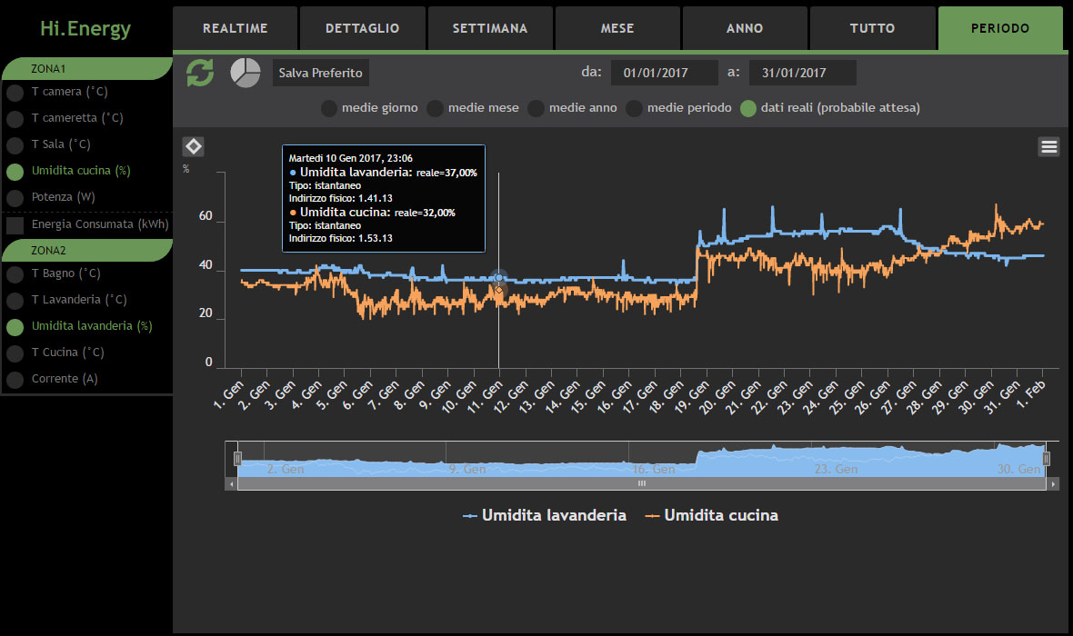Viewport: 1073px width, 636px height.
Task: Click the 'a' end date field
Action: (803, 73)
